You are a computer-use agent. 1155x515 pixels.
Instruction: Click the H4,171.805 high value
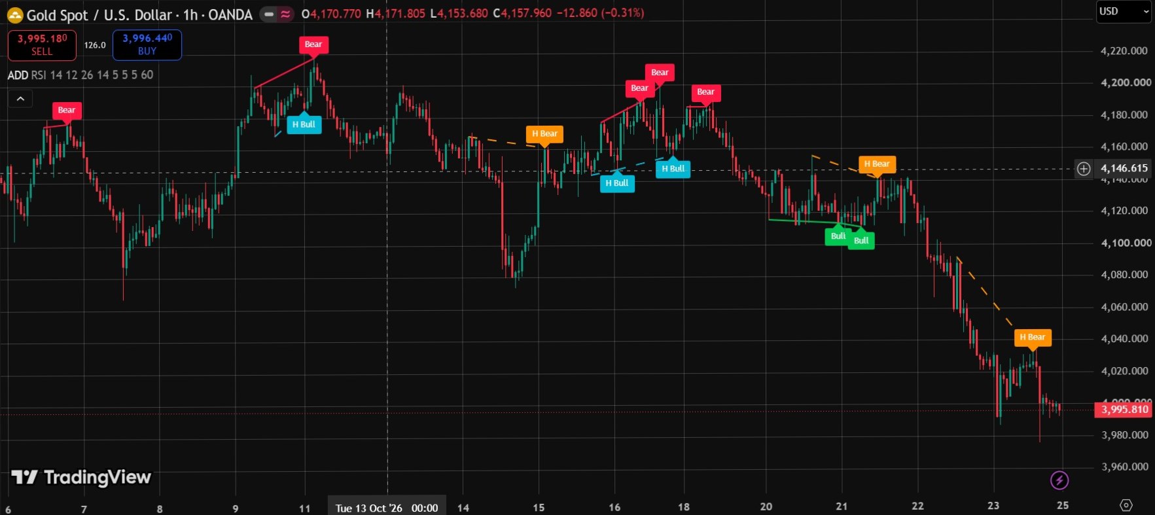coord(395,13)
